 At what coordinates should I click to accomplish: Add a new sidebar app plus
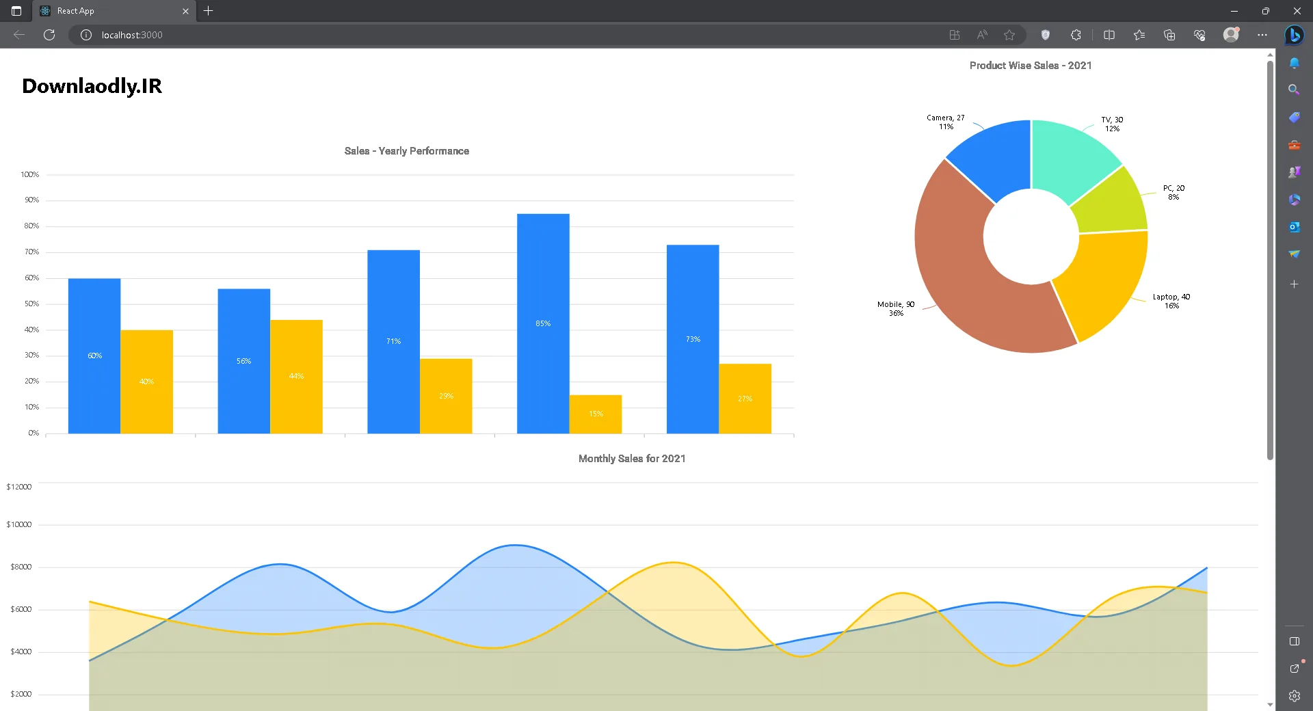1294,284
